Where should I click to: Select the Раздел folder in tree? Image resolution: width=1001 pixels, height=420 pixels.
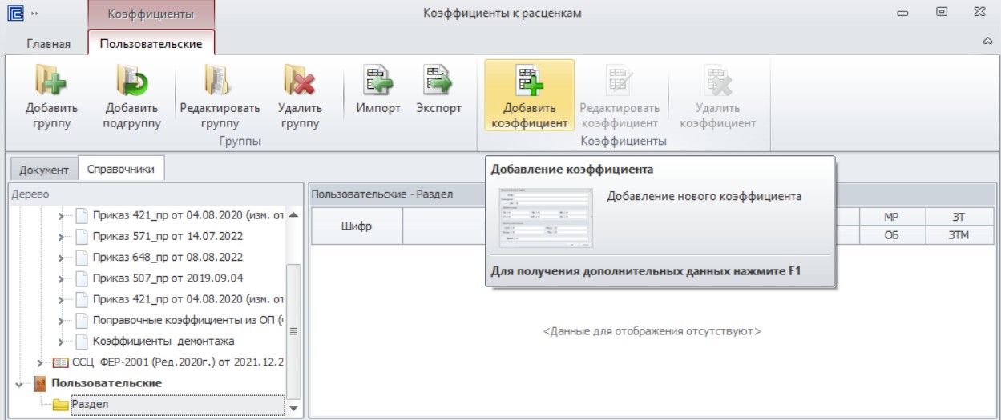coord(90,405)
